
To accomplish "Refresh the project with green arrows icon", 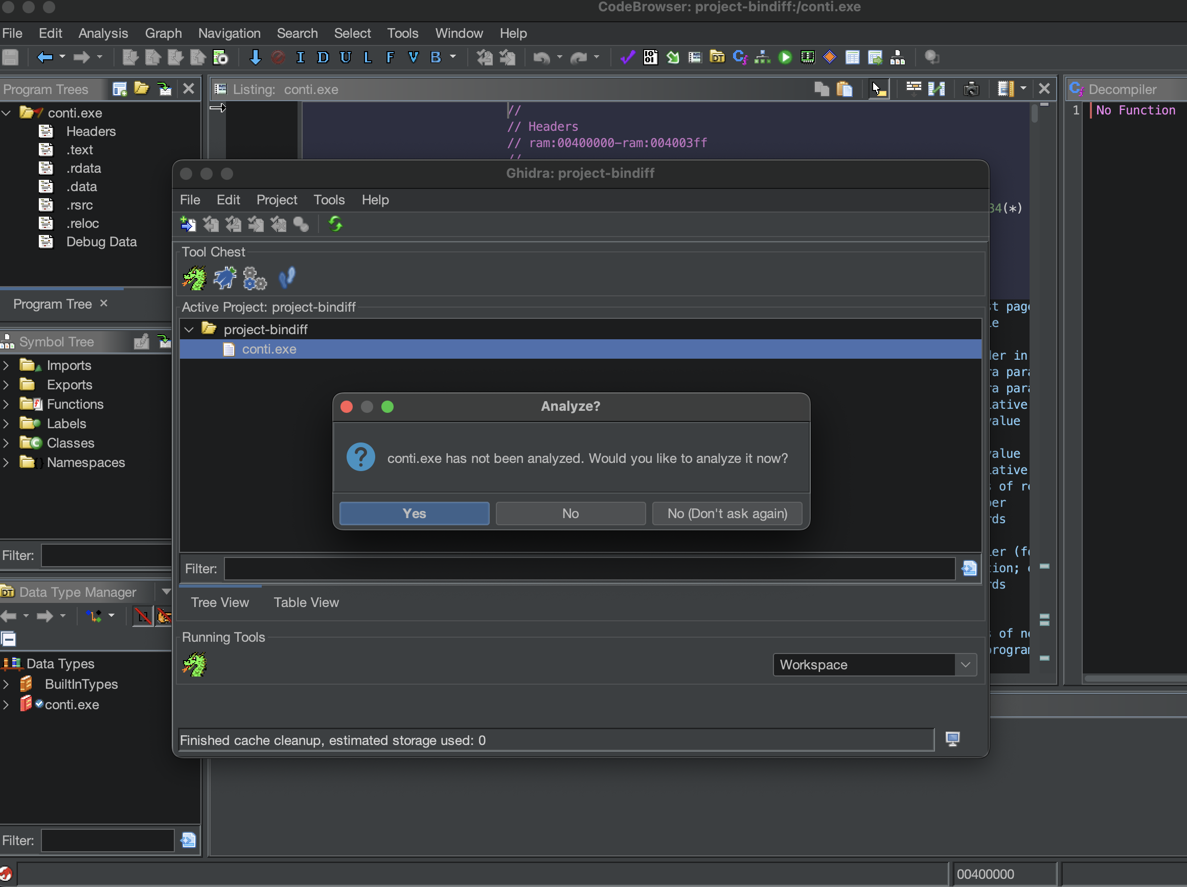I will [335, 224].
